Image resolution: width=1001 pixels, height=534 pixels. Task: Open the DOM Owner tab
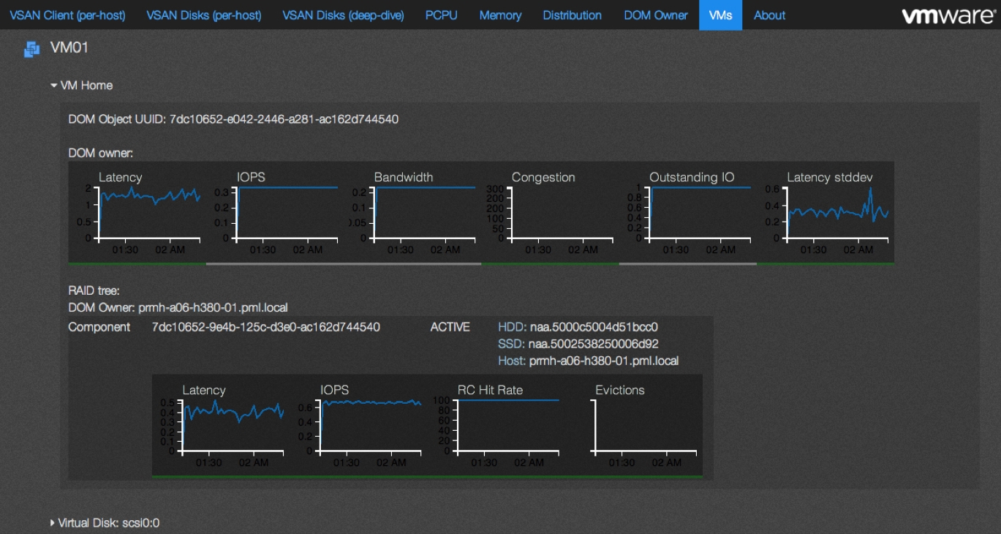[x=656, y=15]
